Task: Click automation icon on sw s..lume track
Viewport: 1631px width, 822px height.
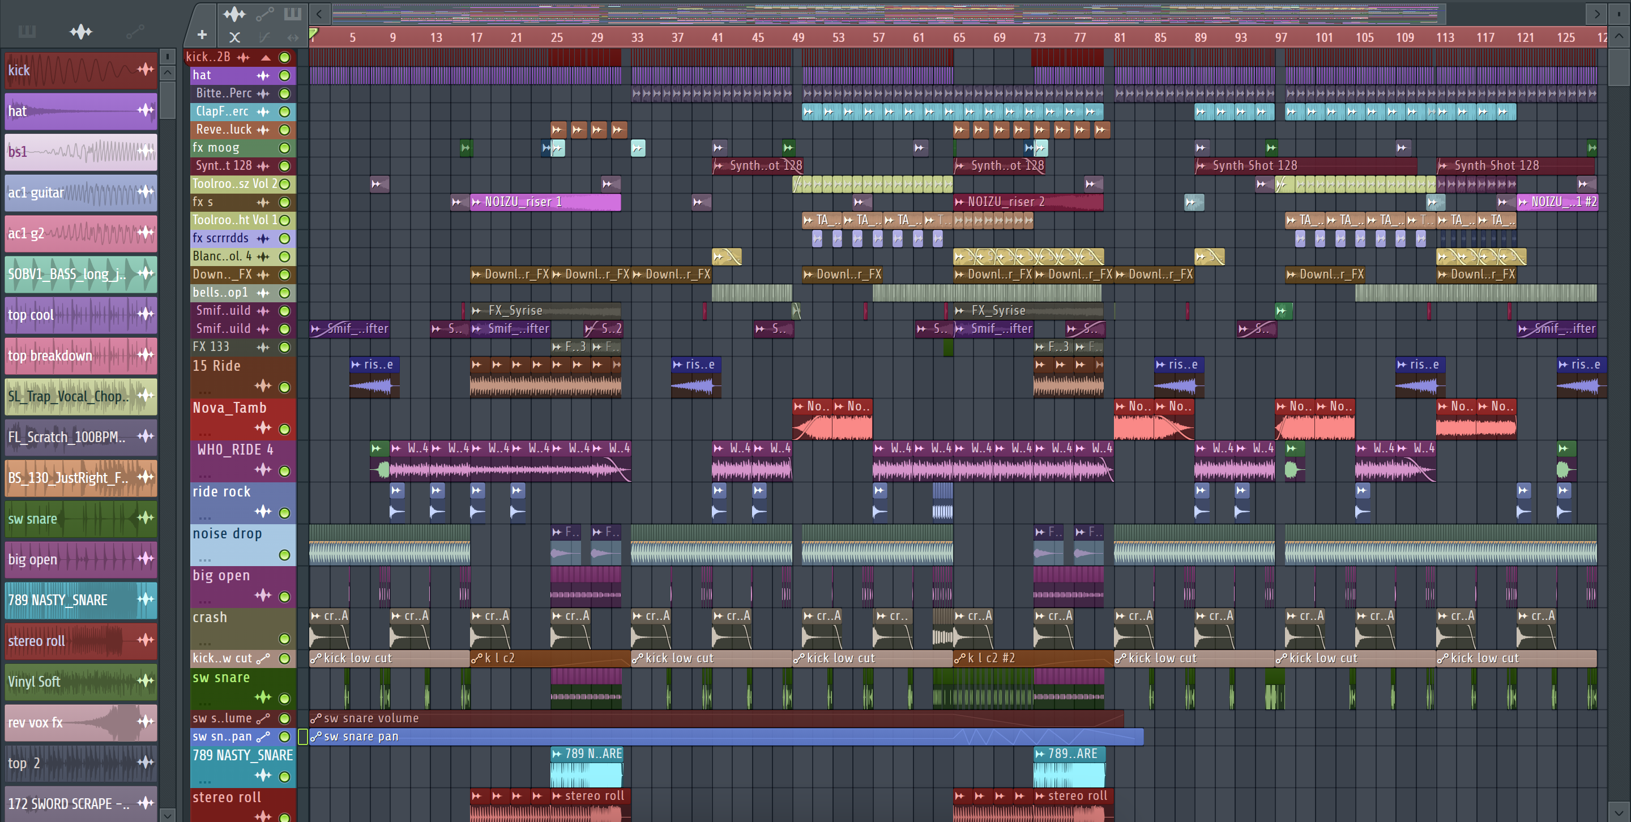Action: [x=263, y=719]
